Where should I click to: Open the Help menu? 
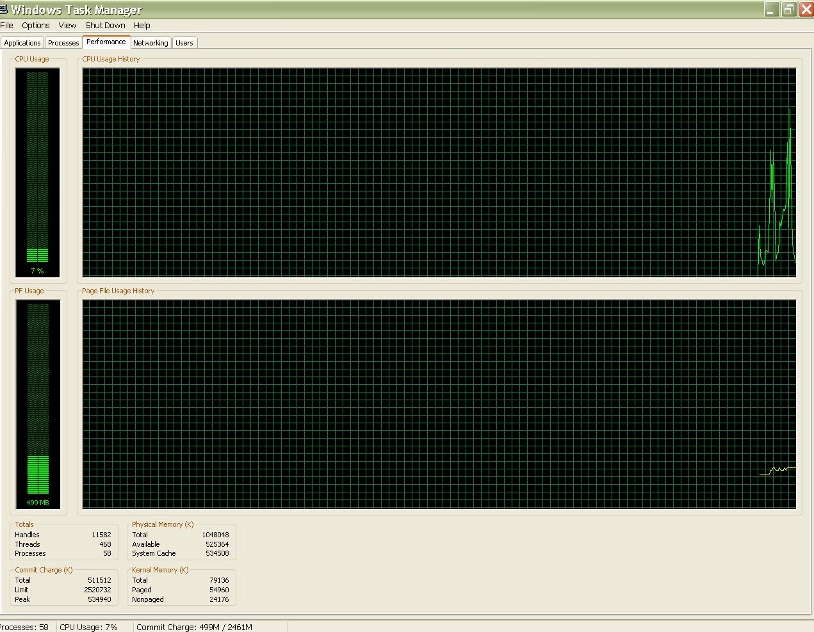click(142, 26)
